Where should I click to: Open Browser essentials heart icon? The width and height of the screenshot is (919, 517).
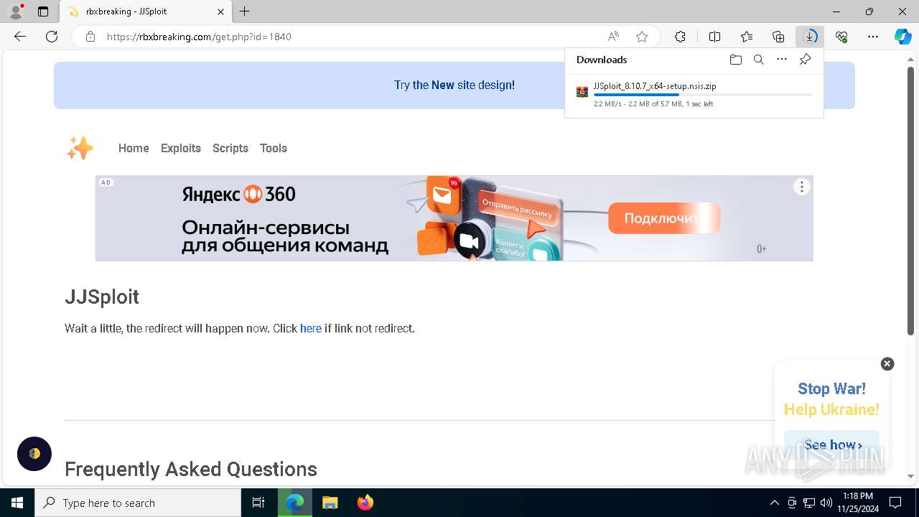click(841, 37)
